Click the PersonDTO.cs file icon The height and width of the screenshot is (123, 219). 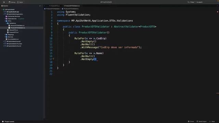point(8,30)
